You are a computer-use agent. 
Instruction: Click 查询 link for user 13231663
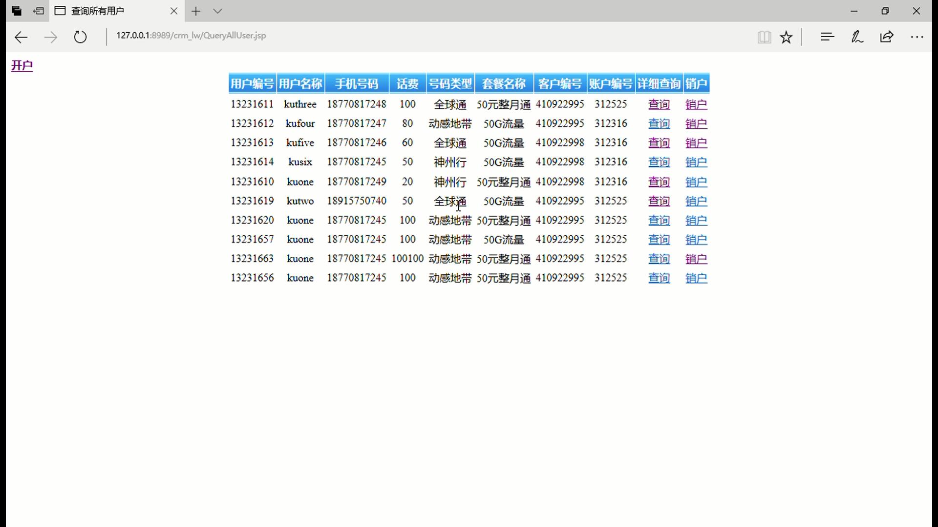[x=659, y=259]
